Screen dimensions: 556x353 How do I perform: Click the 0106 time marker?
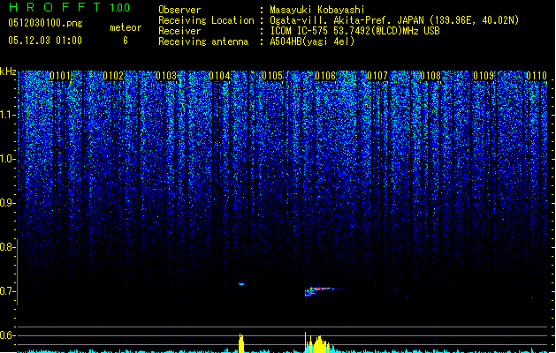click(x=325, y=76)
